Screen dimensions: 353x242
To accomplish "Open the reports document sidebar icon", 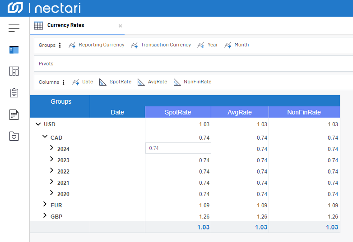I will [14, 114].
